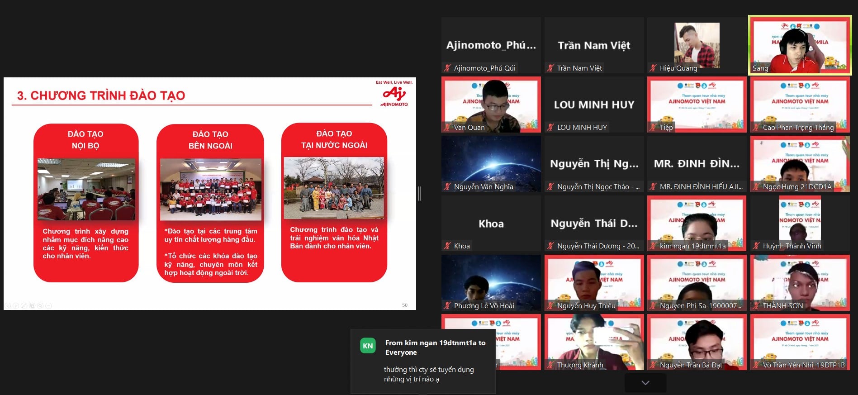The width and height of the screenshot is (858, 395).
Task: Click the Ajinomoto logo on the slide
Action: (x=394, y=95)
